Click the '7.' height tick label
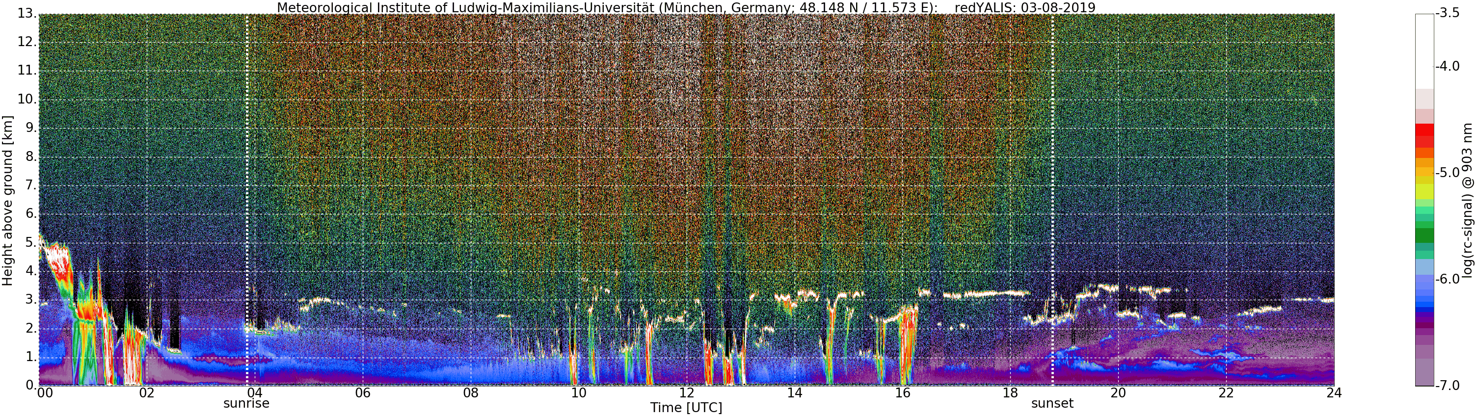This screenshot has height=417, width=1477. [x=31, y=185]
